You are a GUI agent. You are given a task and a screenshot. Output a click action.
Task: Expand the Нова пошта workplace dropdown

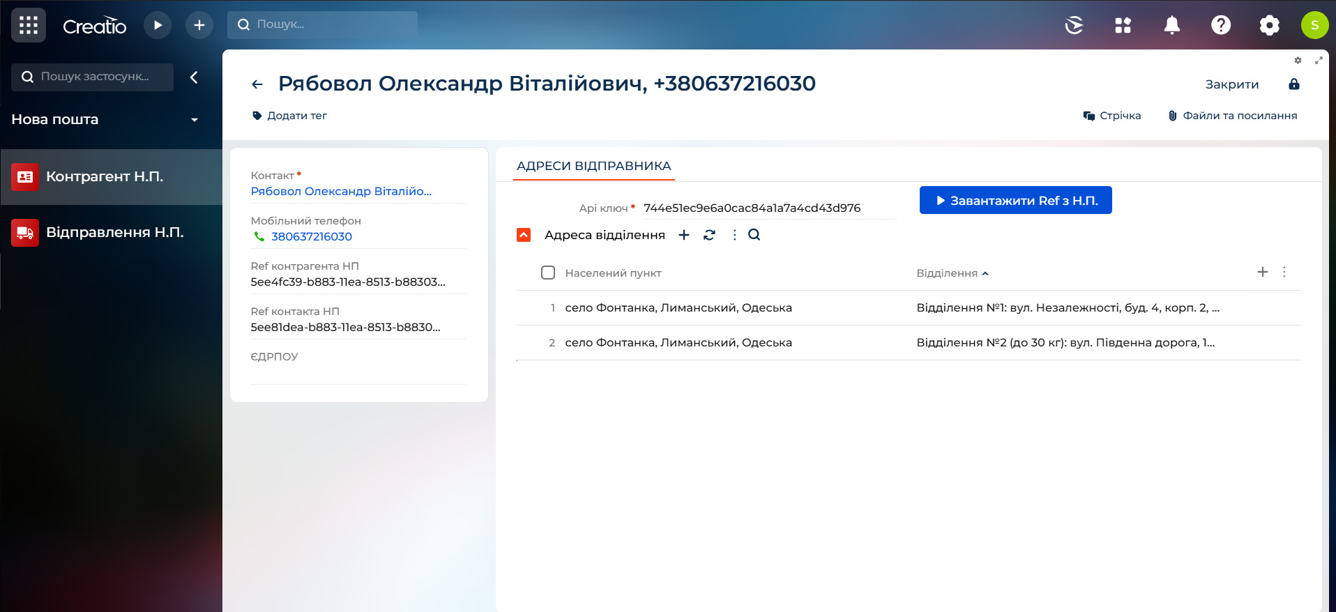point(195,120)
